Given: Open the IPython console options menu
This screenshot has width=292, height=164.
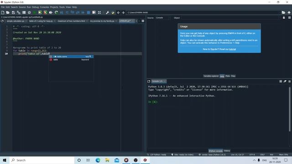Looking at the screenshot, I should [x=289, y=81].
